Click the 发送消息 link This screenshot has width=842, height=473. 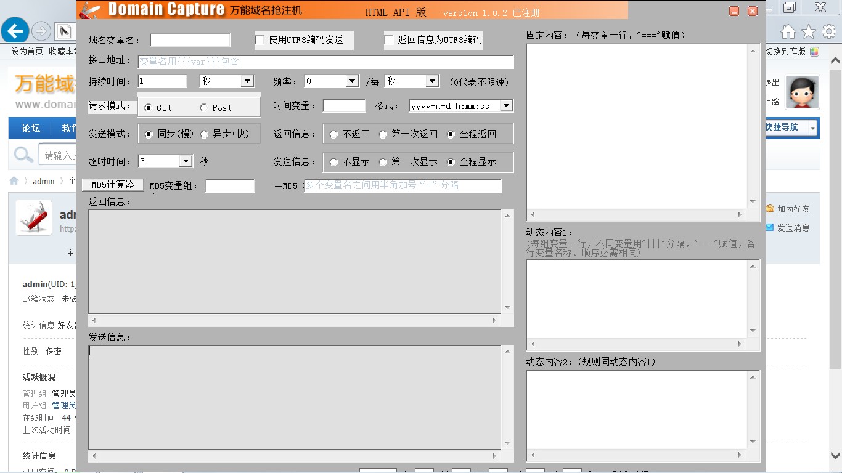coord(793,228)
